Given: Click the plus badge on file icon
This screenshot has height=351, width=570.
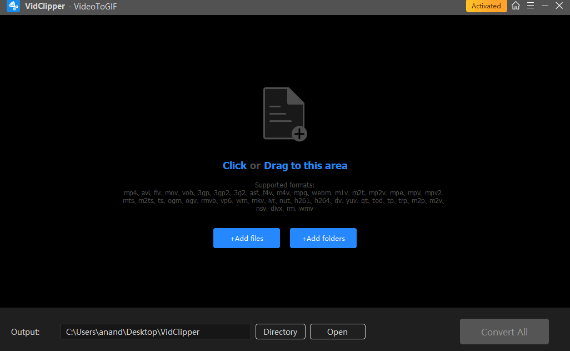Looking at the screenshot, I should click(x=299, y=134).
